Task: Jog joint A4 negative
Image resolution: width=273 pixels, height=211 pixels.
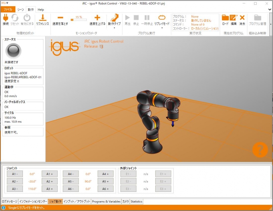Action: tap(71, 174)
